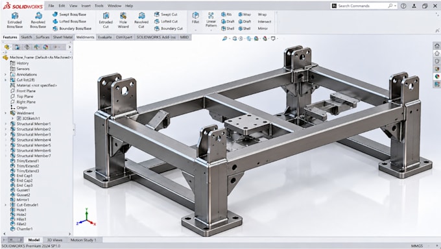This screenshot has height=249, width=441.
Task: Switch to the Weldments tab
Action: (x=85, y=37)
